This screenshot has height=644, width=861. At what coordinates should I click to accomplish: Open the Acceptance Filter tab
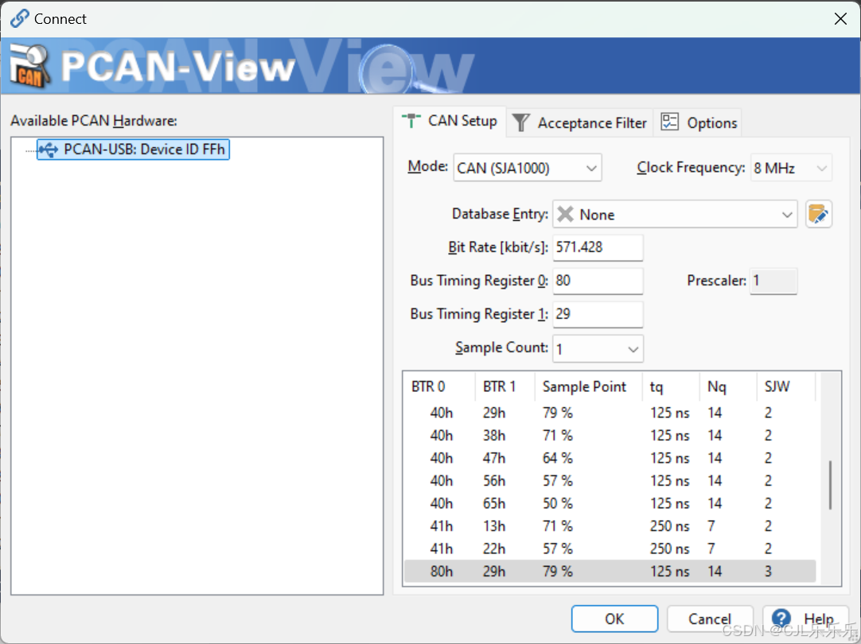580,122
